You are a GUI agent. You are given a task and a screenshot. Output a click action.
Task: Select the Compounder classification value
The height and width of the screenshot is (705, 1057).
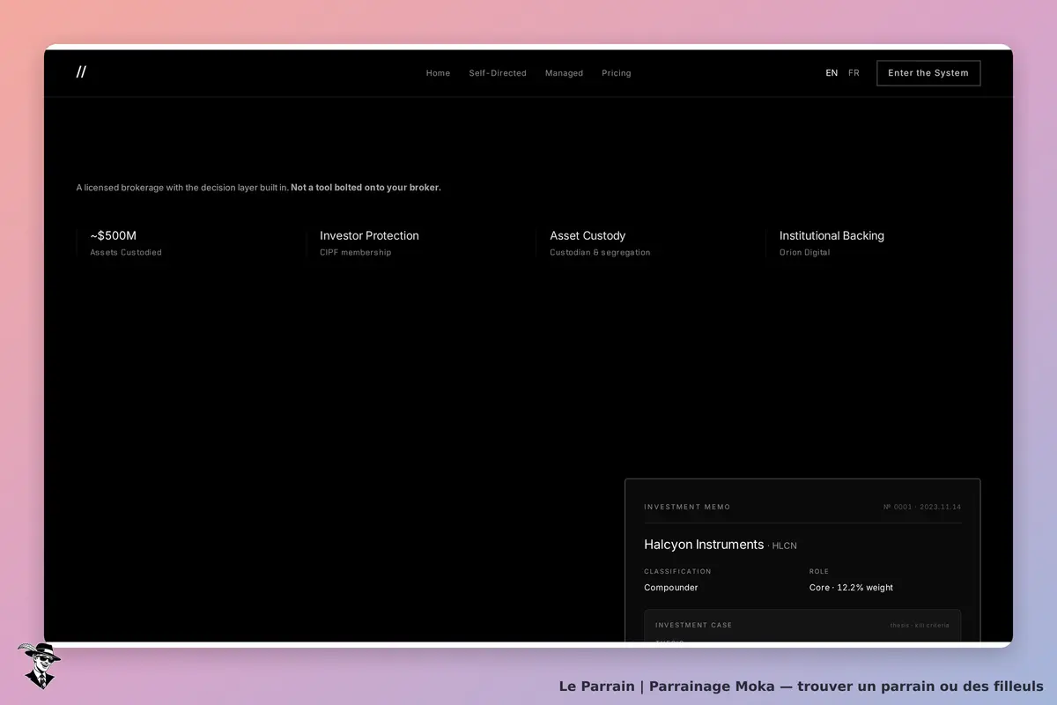tap(670, 588)
